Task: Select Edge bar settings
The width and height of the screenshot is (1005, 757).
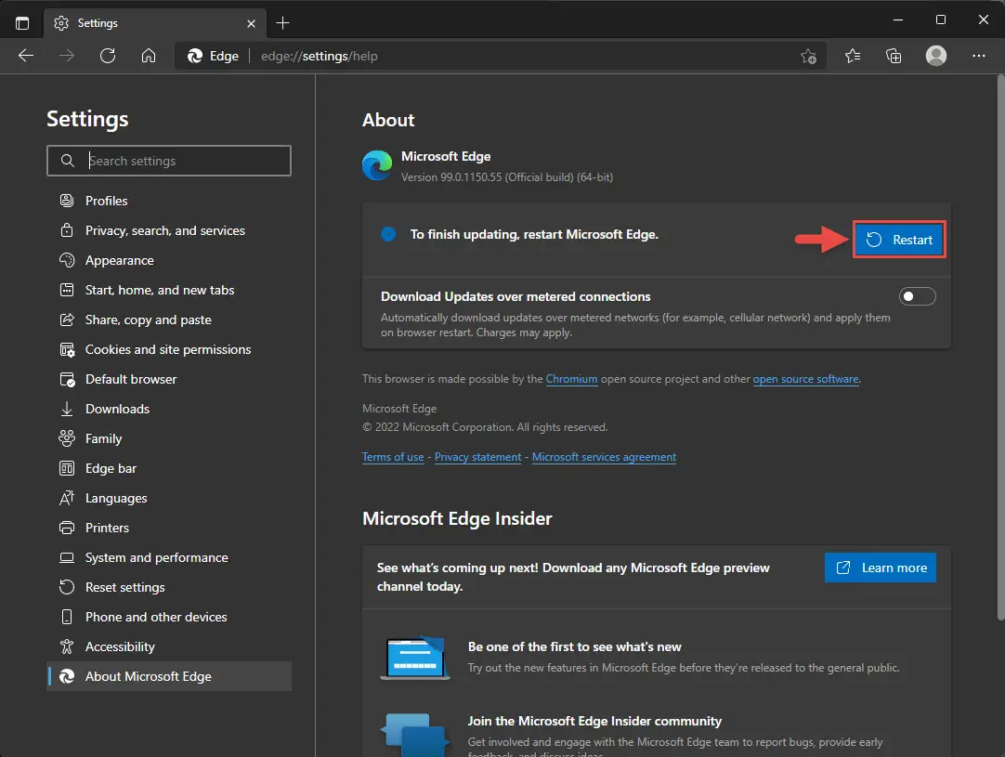Action: point(169,468)
